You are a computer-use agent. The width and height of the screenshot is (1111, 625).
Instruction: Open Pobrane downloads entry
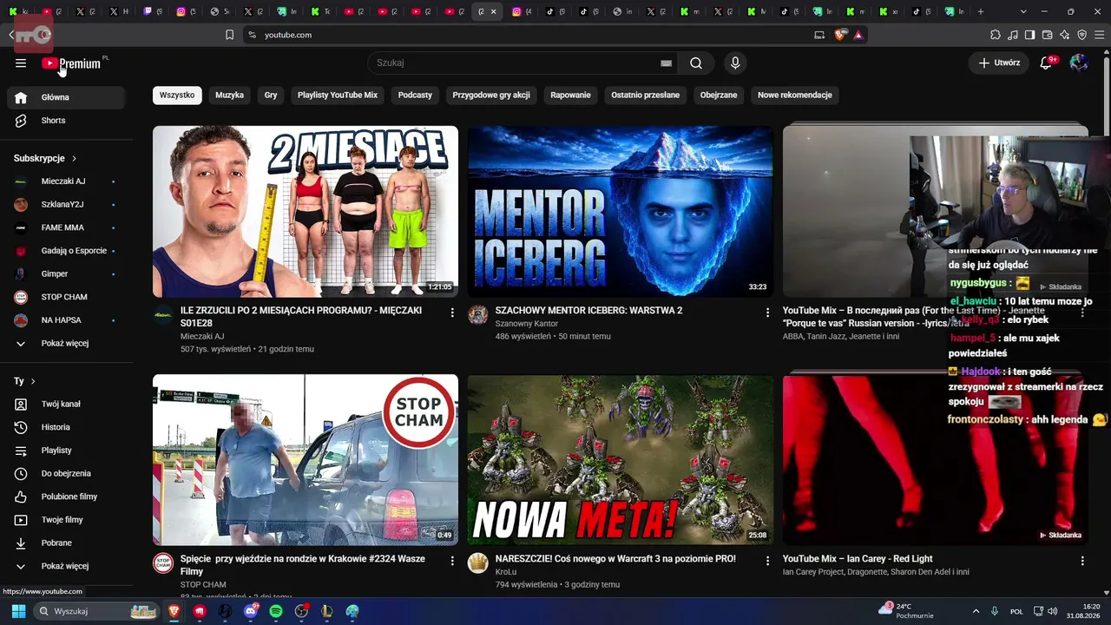[x=66, y=543]
